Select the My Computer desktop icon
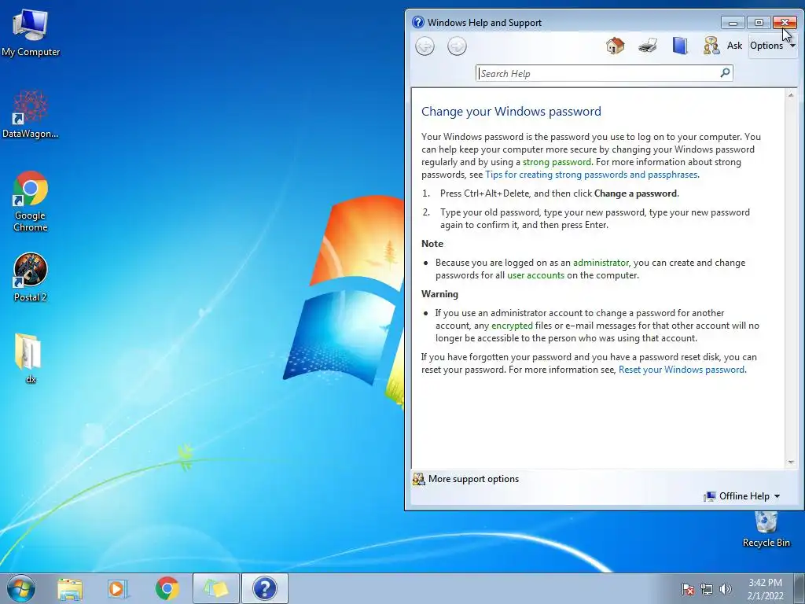This screenshot has height=604, width=805. 31,31
